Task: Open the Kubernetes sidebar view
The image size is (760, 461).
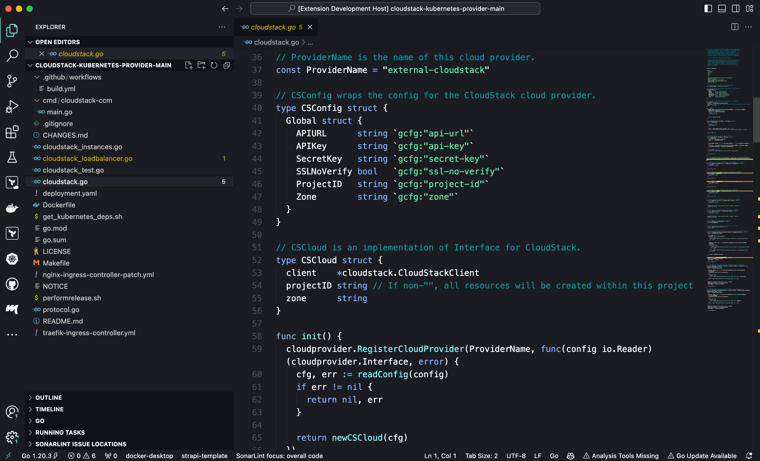Action: click(12, 259)
